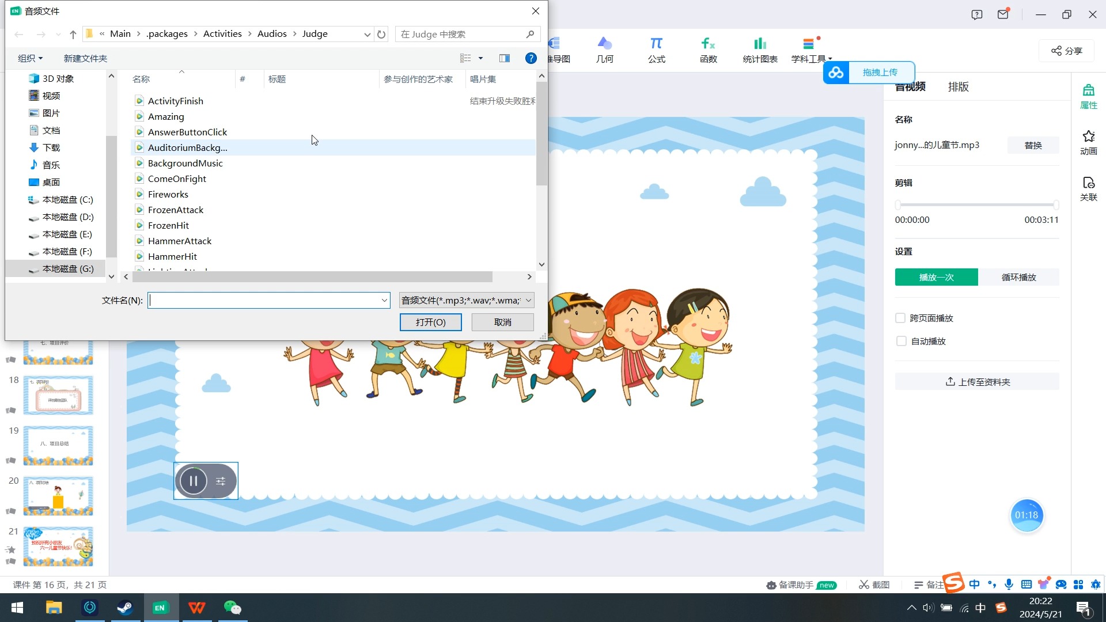Image resolution: width=1106 pixels, height=622 pixels.
Task: Select 播放一次 play once option
Action: [936, 277]
